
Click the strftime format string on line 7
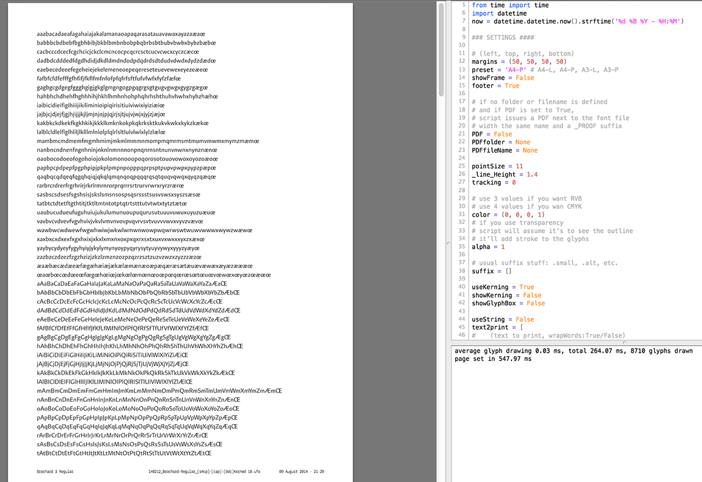click(636, 22)
